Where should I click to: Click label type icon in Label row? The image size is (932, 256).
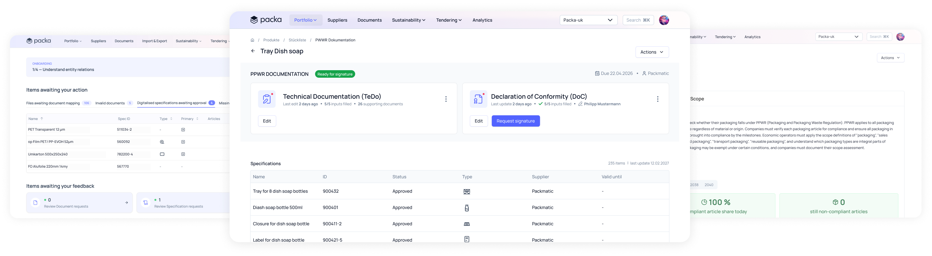467,239
